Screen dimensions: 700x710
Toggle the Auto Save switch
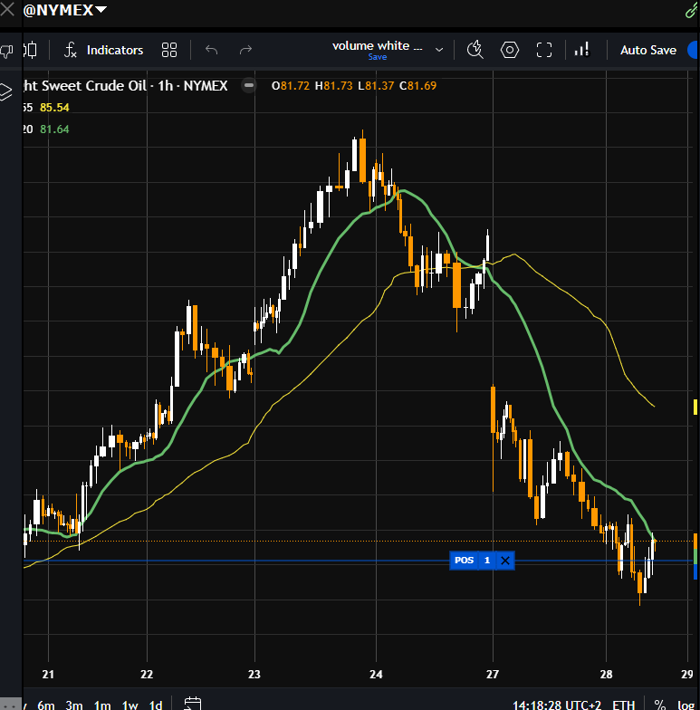coord(693,50)
